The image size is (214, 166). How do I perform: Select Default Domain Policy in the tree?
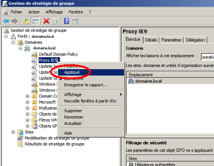point(58,54)
